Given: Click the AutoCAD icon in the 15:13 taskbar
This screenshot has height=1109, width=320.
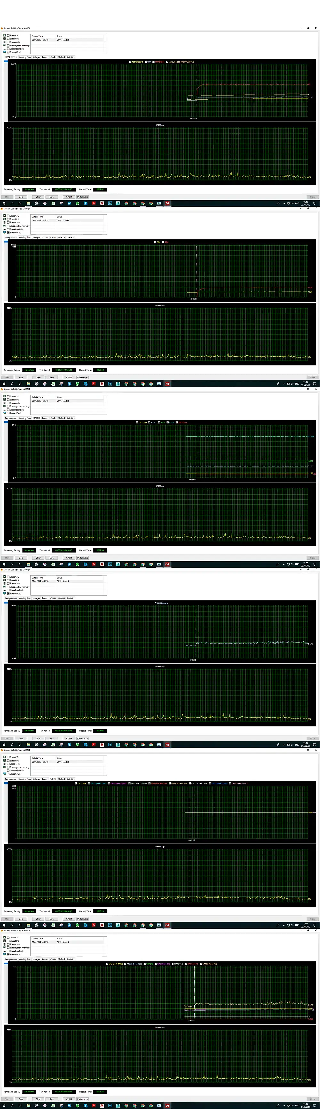Looking at the screenshot, I should point(102,203).
